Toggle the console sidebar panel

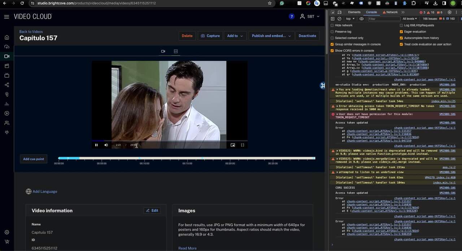coord(333,19)
